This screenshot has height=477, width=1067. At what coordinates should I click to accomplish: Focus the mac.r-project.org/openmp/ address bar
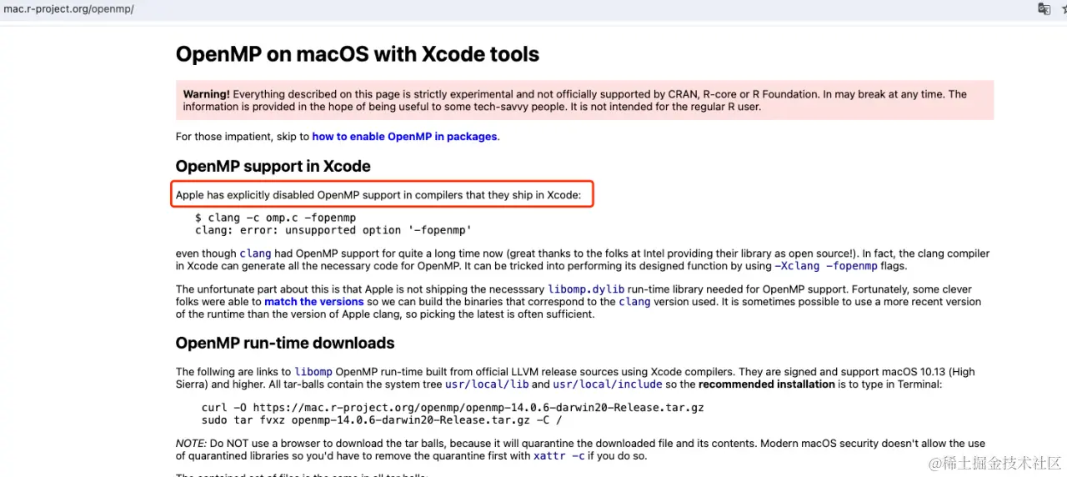68,9
